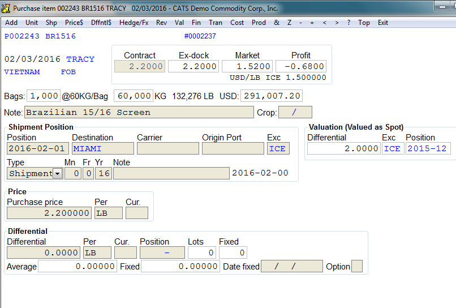Open the Price$ menu
This screenshot has width=456, height=308.
(x=74, y=23)
